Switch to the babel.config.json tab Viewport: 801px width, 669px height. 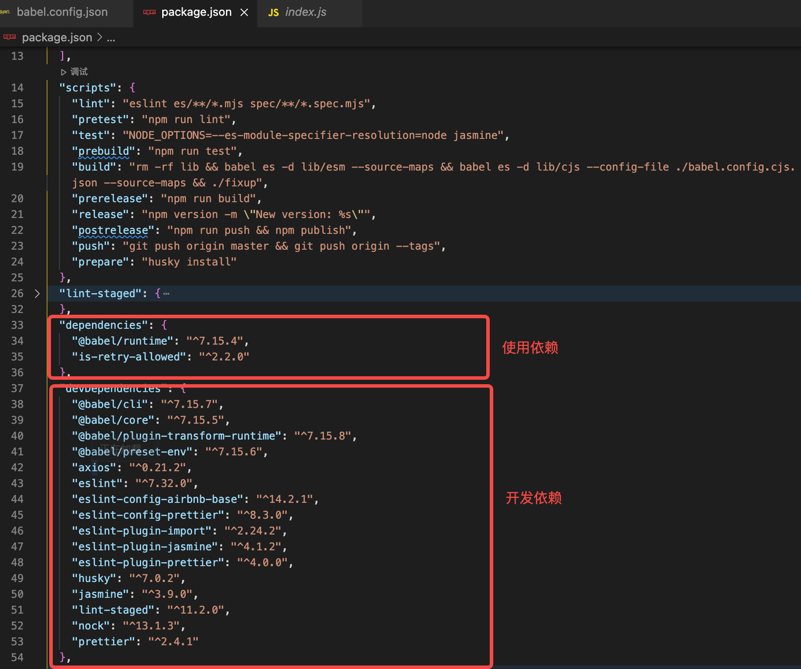[x=62, y=12]
